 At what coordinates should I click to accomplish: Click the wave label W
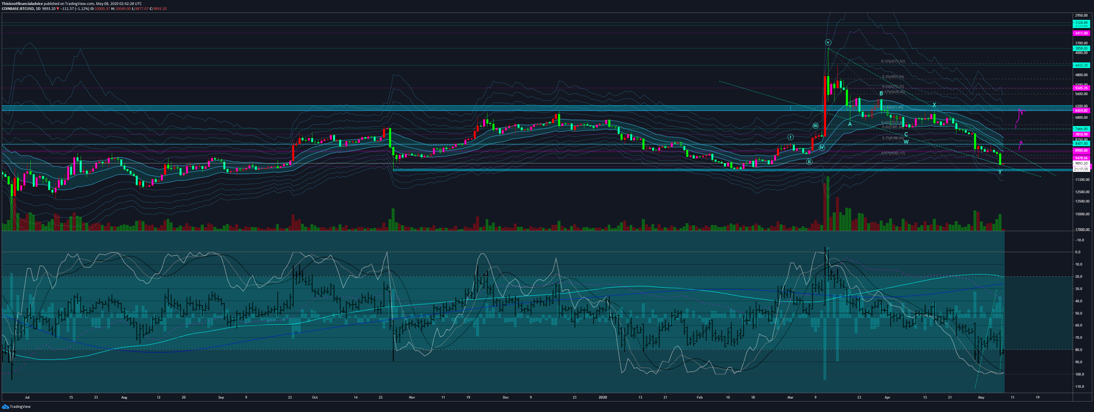coord(906,142)
